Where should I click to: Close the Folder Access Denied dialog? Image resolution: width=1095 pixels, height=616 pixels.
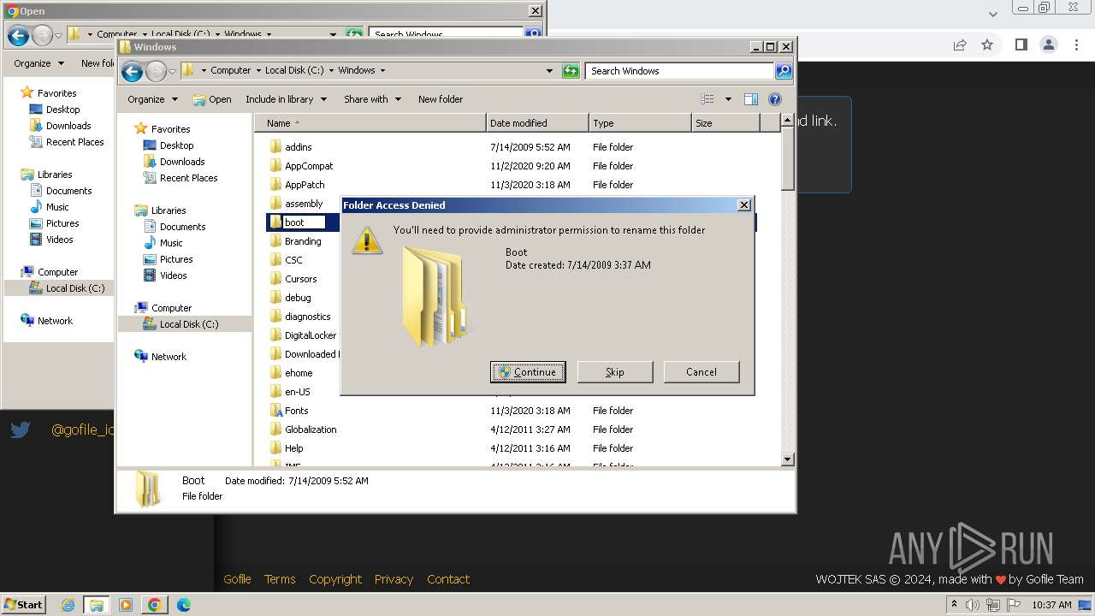[744, 205]
